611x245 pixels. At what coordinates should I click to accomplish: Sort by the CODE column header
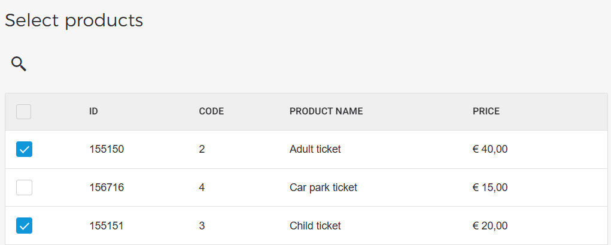[x=211, y=111]
